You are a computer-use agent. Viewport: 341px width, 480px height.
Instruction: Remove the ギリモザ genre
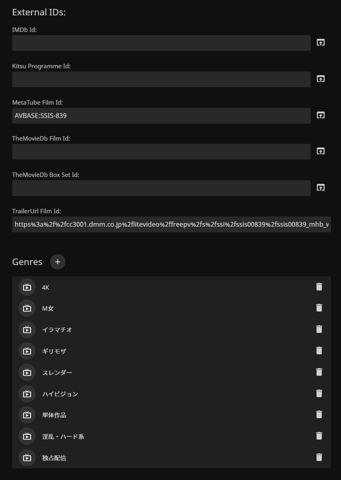click(x=319, y=351)
